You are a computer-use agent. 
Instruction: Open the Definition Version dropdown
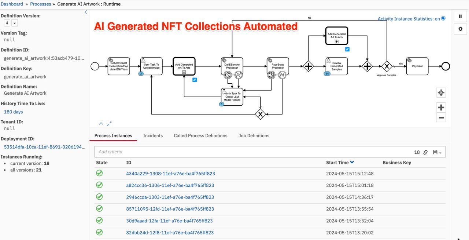point(15,23)
